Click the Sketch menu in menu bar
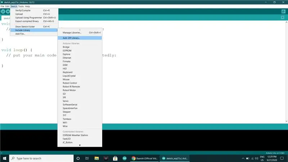Screen dimensions: 288x162 [14, 6]
